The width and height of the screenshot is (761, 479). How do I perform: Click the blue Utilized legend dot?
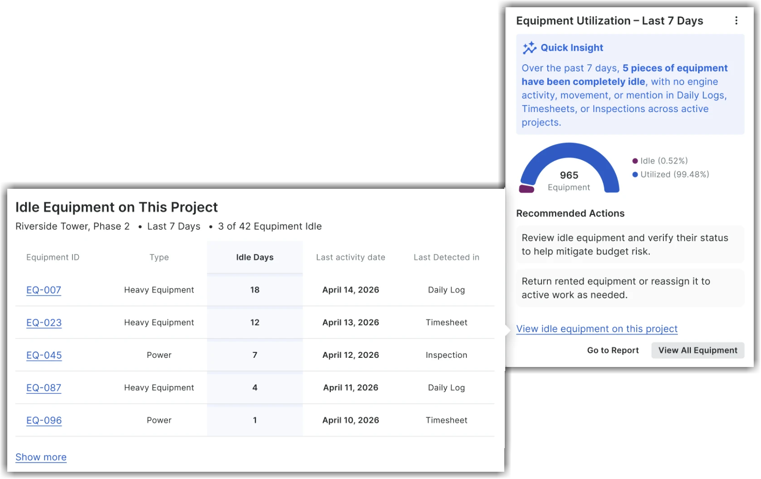635,174
